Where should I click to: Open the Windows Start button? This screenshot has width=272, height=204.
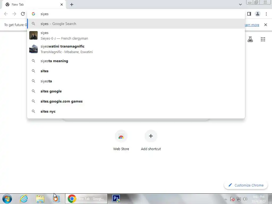7,199
